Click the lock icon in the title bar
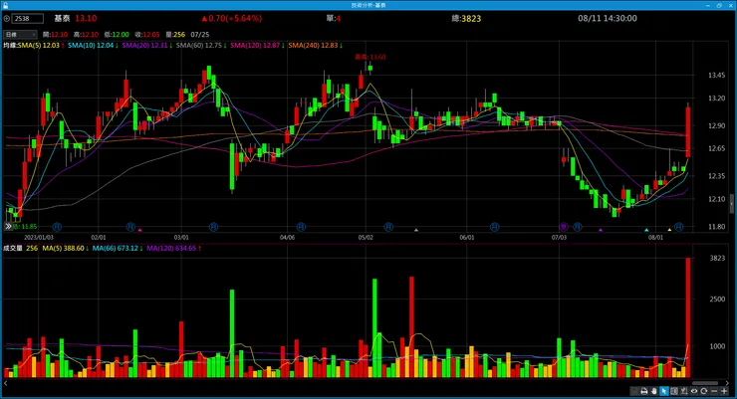Image resolution: width=737 pixels, height=399 pixels. point(5,5)
